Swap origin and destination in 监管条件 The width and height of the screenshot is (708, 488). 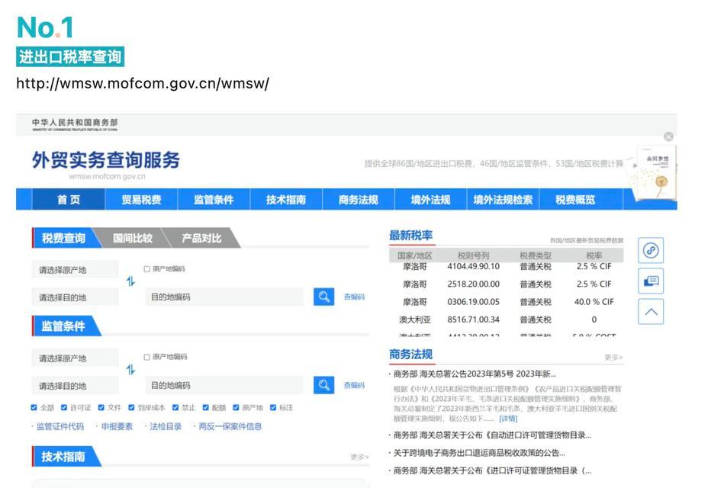(130, 370)
